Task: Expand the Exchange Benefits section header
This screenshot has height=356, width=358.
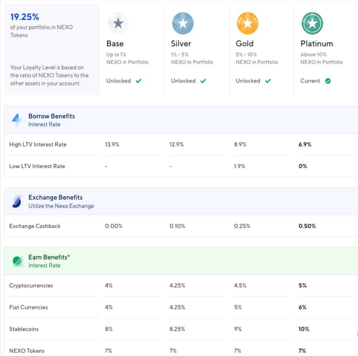Action: [x=55, y=197]
